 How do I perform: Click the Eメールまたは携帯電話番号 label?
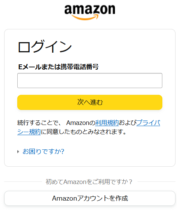58,67
